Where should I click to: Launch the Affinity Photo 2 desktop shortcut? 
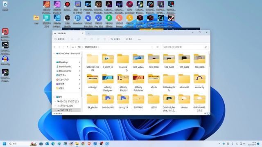[57, 7]
